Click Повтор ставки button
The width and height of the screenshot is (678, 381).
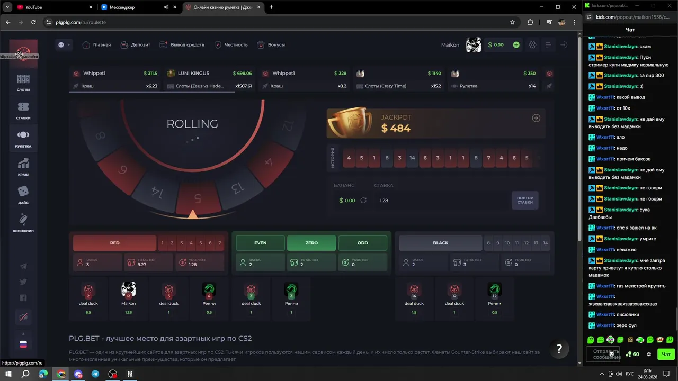(x=525, y=200)
